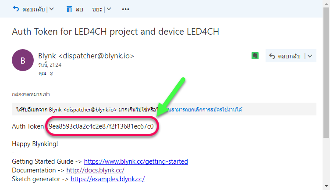Click the auth token string 9ea8593c0a2c...

point(101,126)
